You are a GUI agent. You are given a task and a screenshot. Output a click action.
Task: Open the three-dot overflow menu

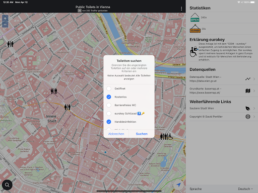pyautogui.click(x=181, y=9)
